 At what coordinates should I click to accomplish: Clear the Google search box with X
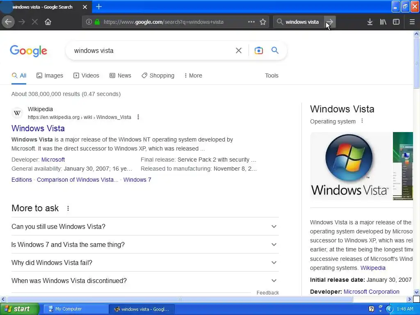click(239, 50)
